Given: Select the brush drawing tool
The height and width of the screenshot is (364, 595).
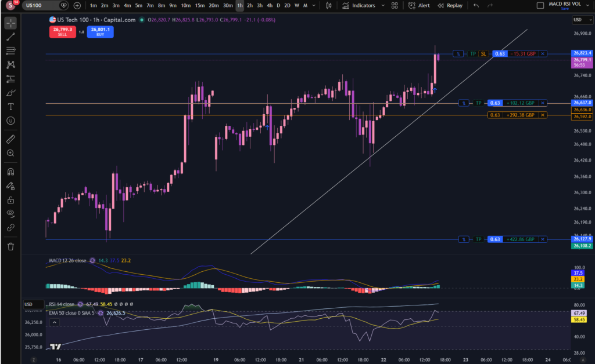Looking at the screenshot, I should point(10,93).
